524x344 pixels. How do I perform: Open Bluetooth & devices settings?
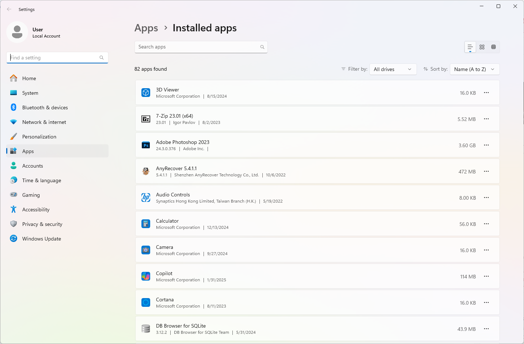pos(57,107)
